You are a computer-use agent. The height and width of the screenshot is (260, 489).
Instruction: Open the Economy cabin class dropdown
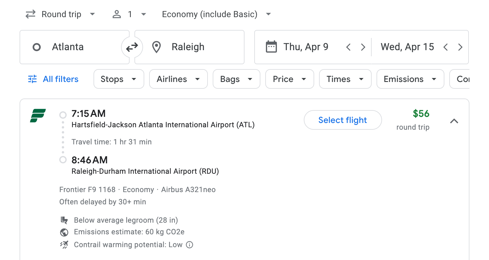(x=215, y=14)
